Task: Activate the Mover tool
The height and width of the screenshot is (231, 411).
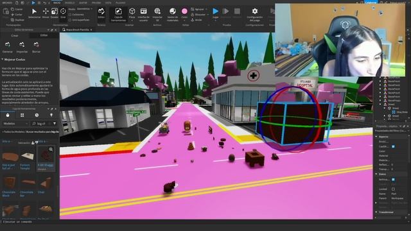Action: tap(46, 13)
